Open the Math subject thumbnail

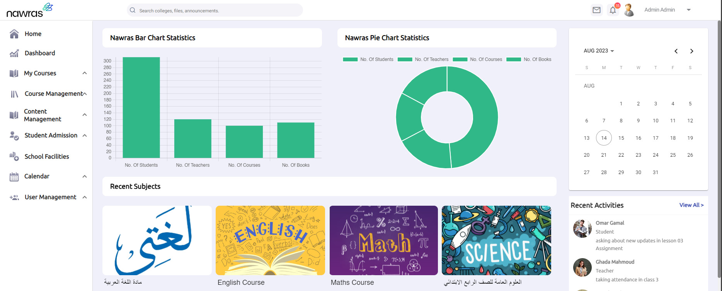click(x=383, y=240)
